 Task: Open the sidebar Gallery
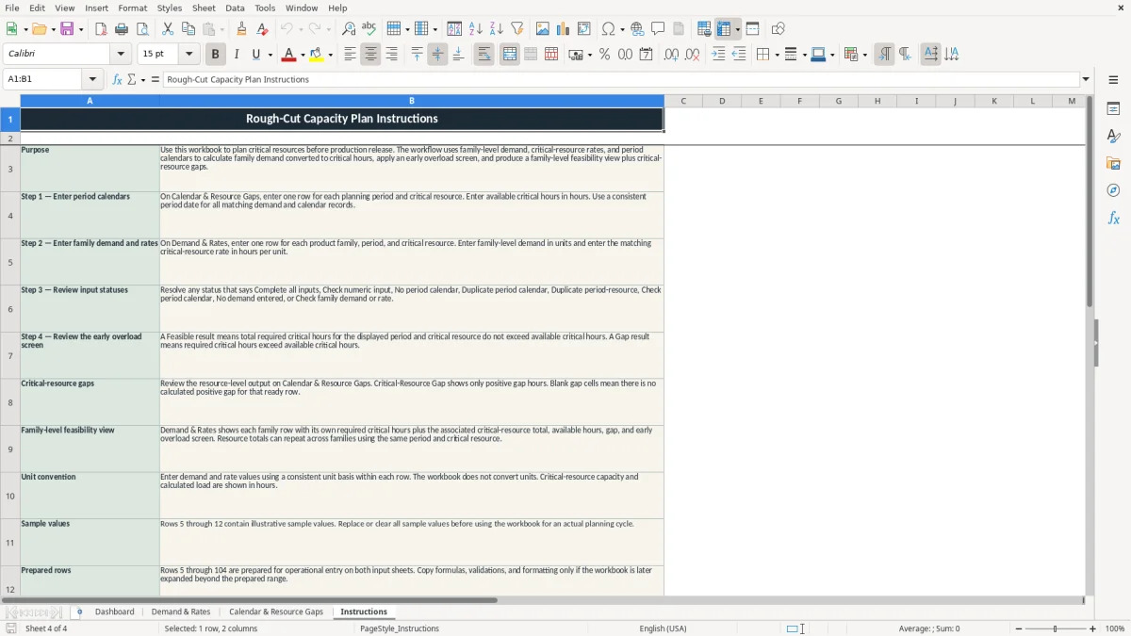1113,163
